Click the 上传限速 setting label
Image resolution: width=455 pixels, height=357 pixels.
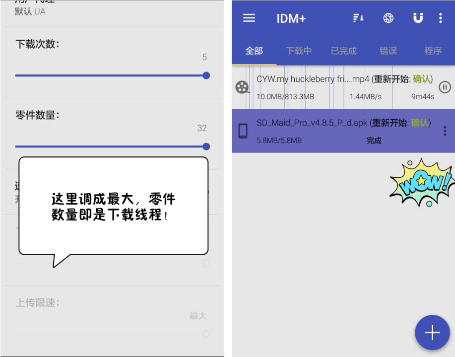click(37, 303)
